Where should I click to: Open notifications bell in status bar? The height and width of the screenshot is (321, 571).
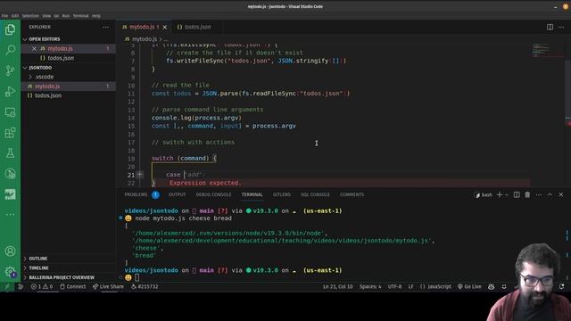click(562, 287)
